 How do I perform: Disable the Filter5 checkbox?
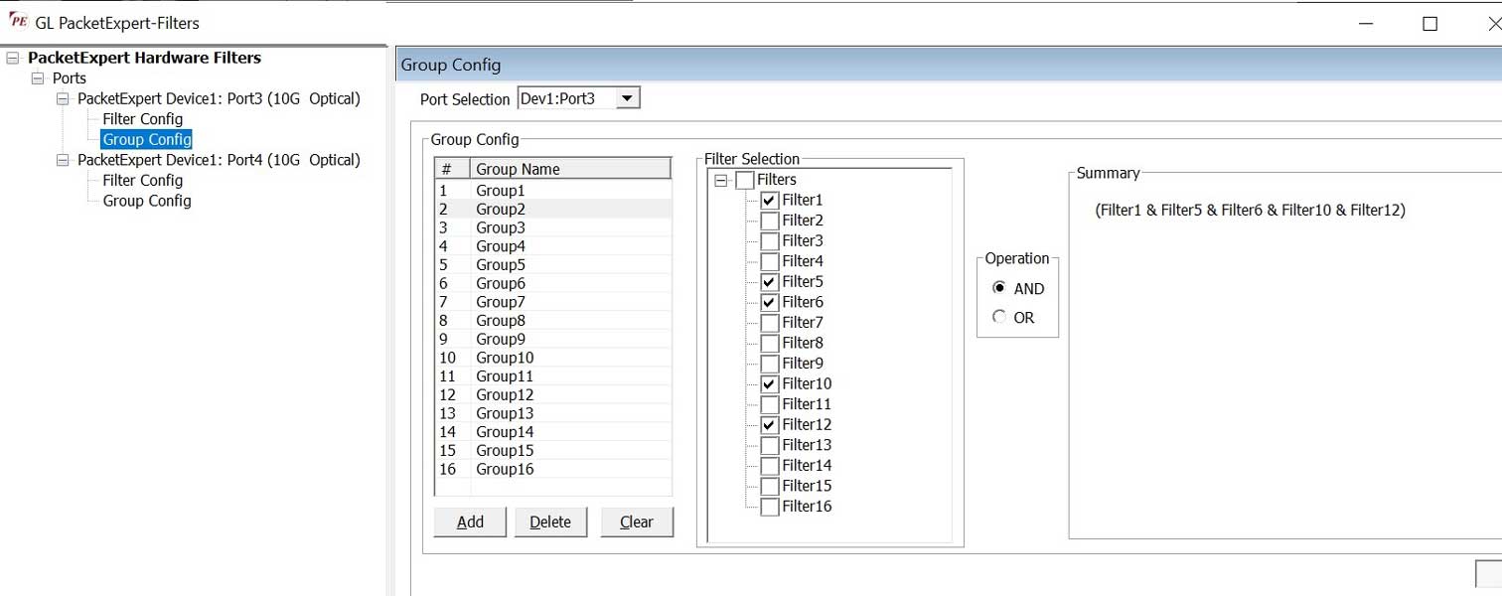(770, 282)
